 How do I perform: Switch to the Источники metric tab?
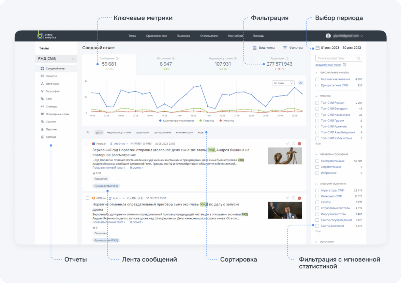point(164,64)
